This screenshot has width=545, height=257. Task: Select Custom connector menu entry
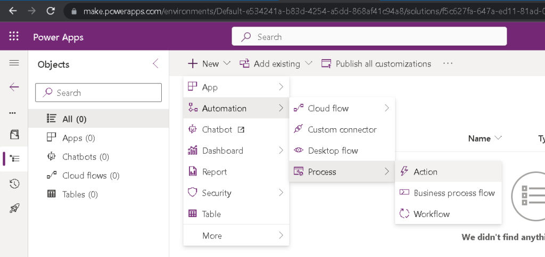pos(342,129)
